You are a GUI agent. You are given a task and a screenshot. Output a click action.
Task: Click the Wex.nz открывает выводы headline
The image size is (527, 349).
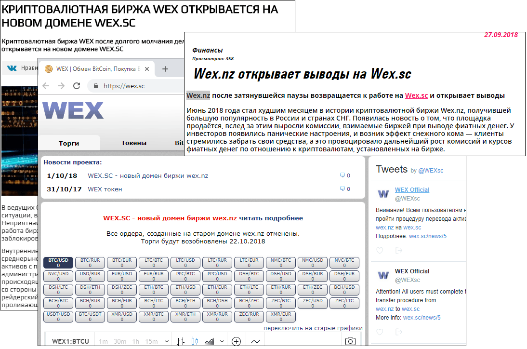[302, 74]
